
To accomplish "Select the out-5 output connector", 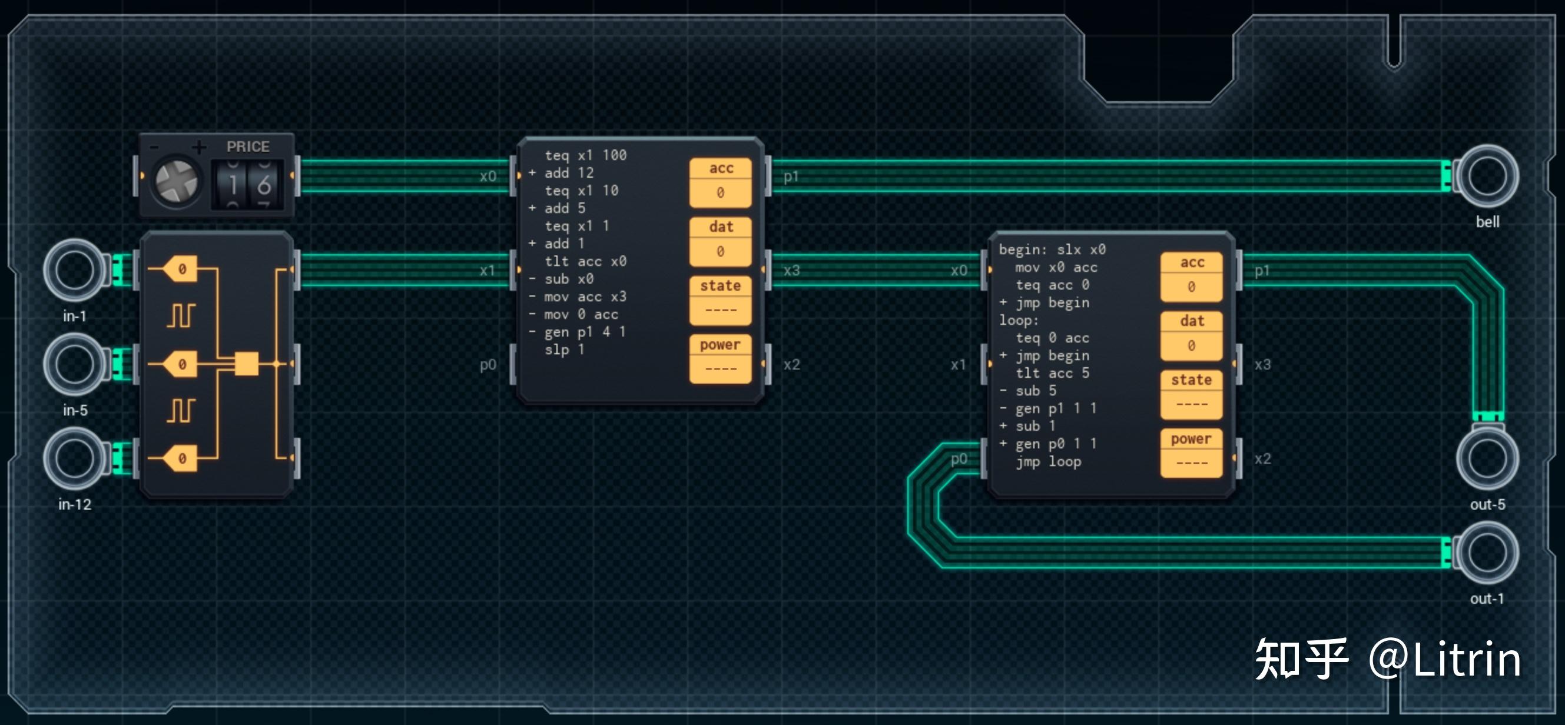I will [1487, 458].
